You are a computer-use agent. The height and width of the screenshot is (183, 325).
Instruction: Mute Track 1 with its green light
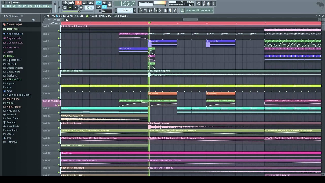(x=59, y=31)
